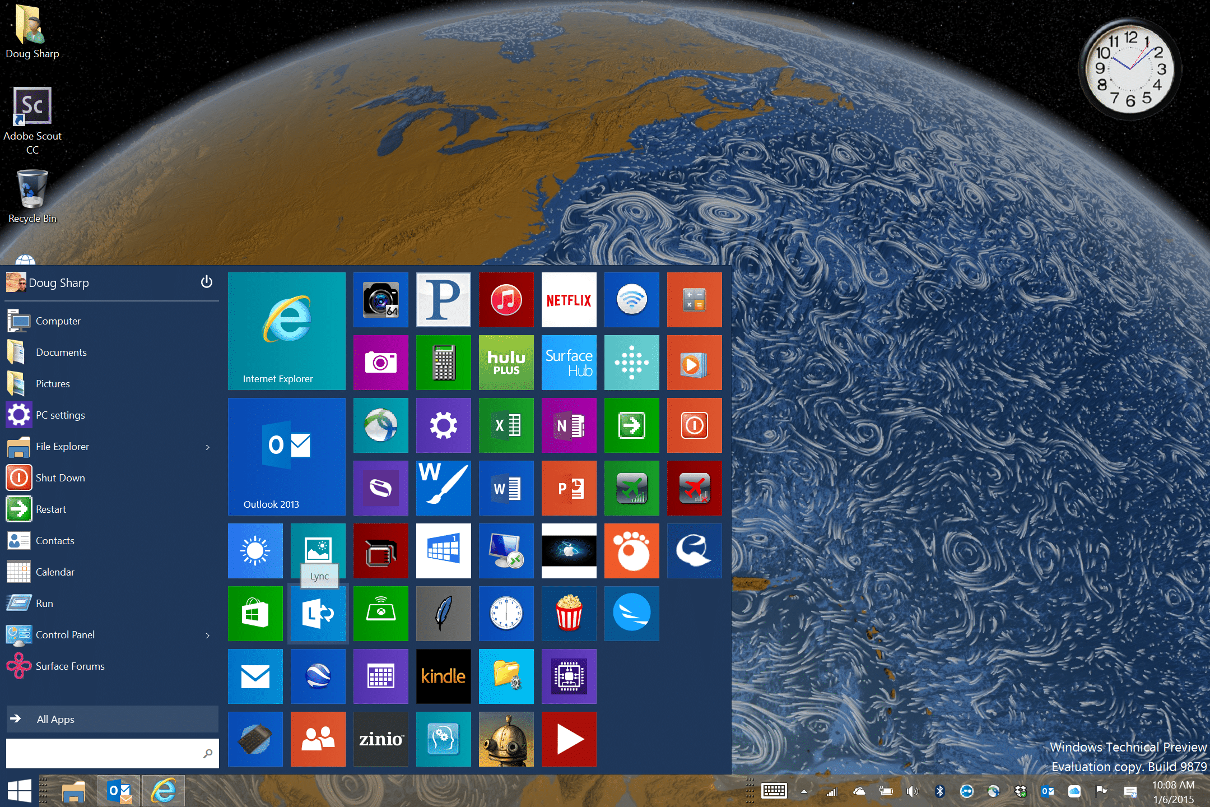The image size is (1210, 807).
Task: Show hidden system tray icons
Action: pos(804,791)
